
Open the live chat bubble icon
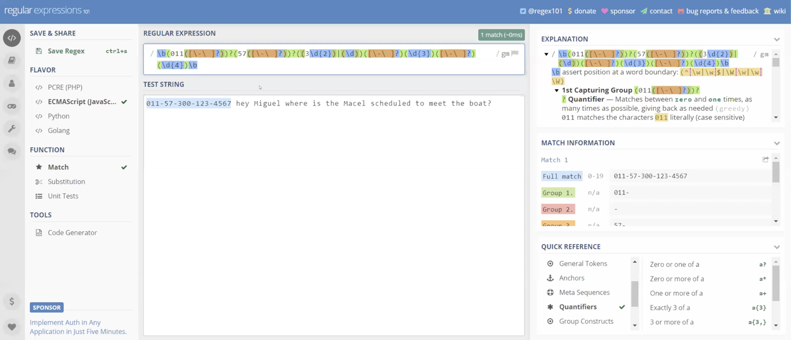point(12,151)
